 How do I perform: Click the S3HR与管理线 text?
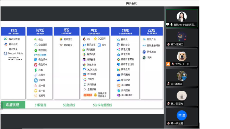pos(102,105)
